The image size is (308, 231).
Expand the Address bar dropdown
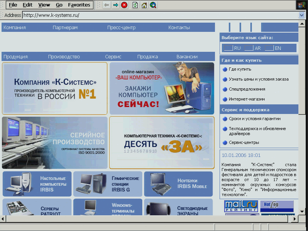point(301,15)
